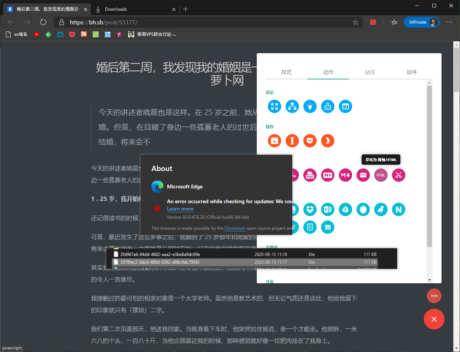The width and height of the screenshot is (460, 352).
Task: Click the boxed Markdown export icon
Action: (328, 175)
